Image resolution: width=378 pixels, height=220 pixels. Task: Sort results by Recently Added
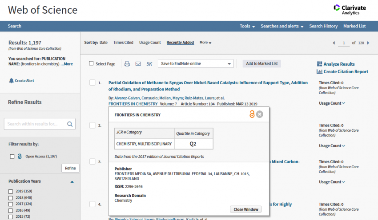tap(180, 43)
